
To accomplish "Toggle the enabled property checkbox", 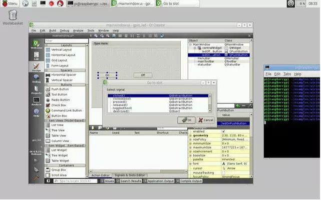I will [x=223, y=131].
